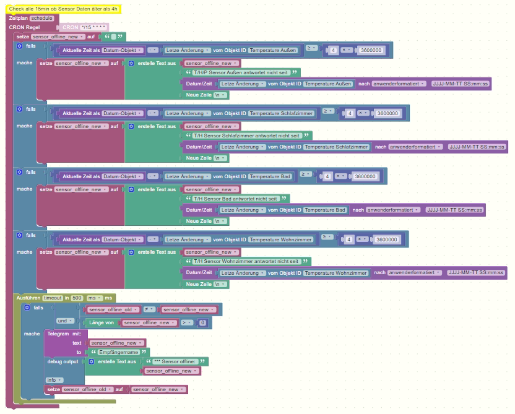
Task: Open the × operator dropdown in the Temperature Wohnzimmer condition
Action: 362,239
